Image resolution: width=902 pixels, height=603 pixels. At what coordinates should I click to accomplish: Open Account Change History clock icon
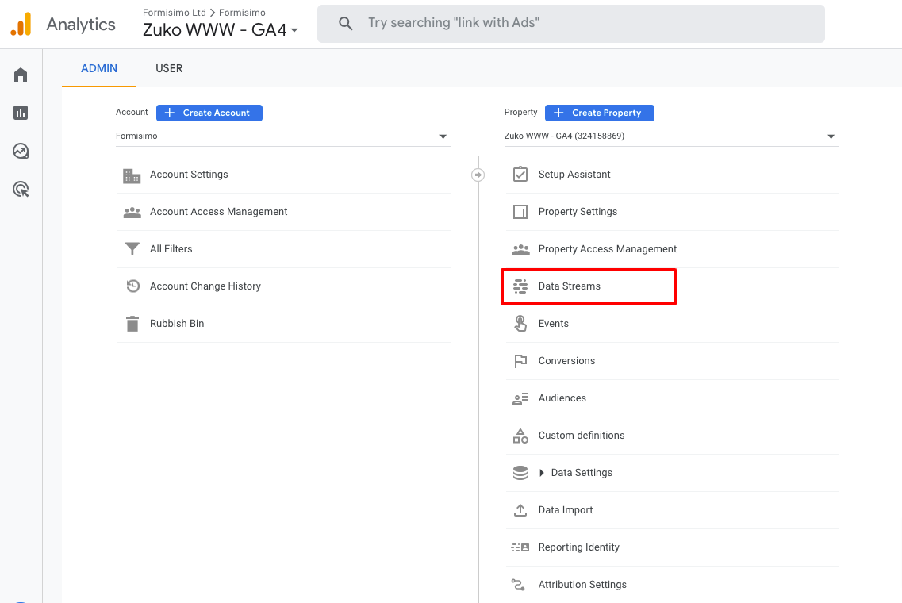132,286
